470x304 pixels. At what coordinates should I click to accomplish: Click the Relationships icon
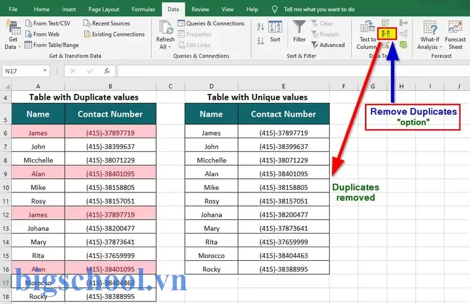[403, 34]
